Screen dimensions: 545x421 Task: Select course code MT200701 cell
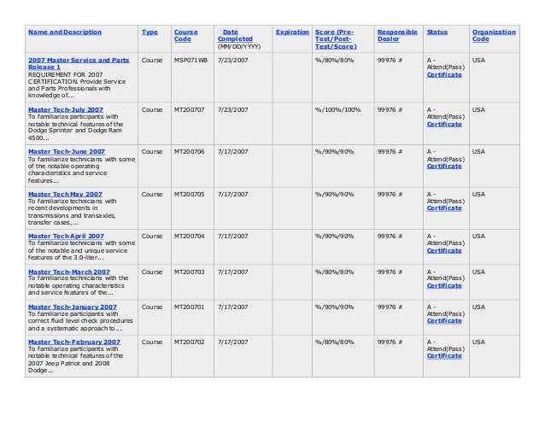coord(189,307)
